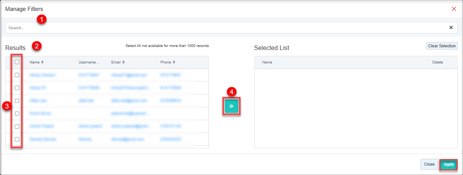Sort results by Username column header

point(89,62)
